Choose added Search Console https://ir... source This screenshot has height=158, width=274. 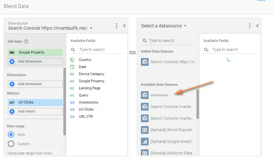[169, 62]
